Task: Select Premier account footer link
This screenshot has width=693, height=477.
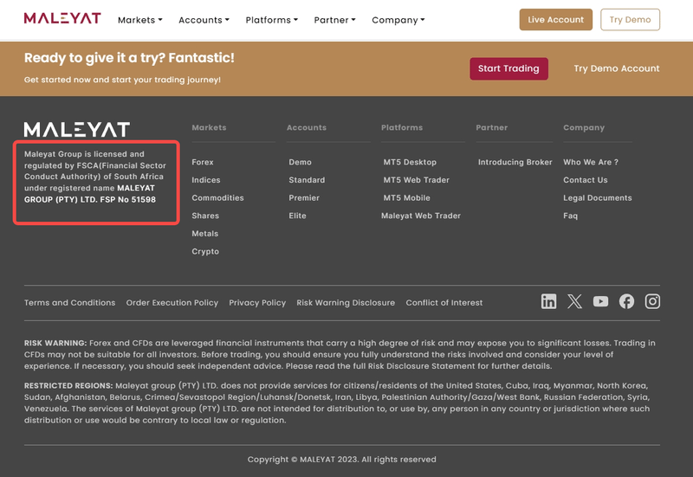Action: point(304,198)
